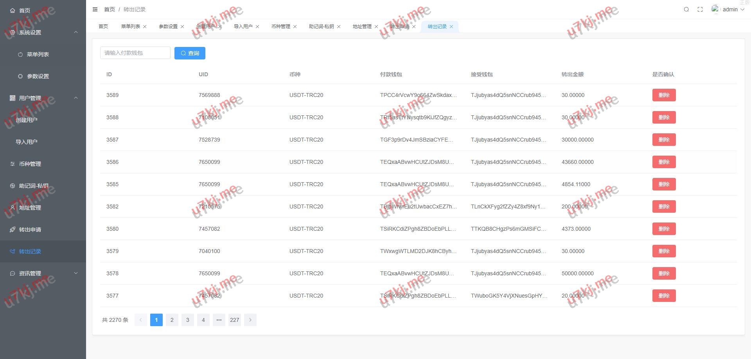Click the pagination ellipsis to skip pages

(x=219, y=320)
